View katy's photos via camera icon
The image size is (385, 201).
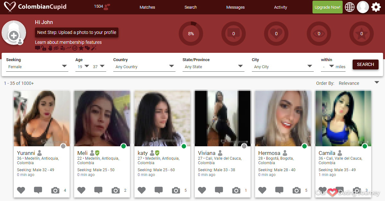(x=176, y=190)
